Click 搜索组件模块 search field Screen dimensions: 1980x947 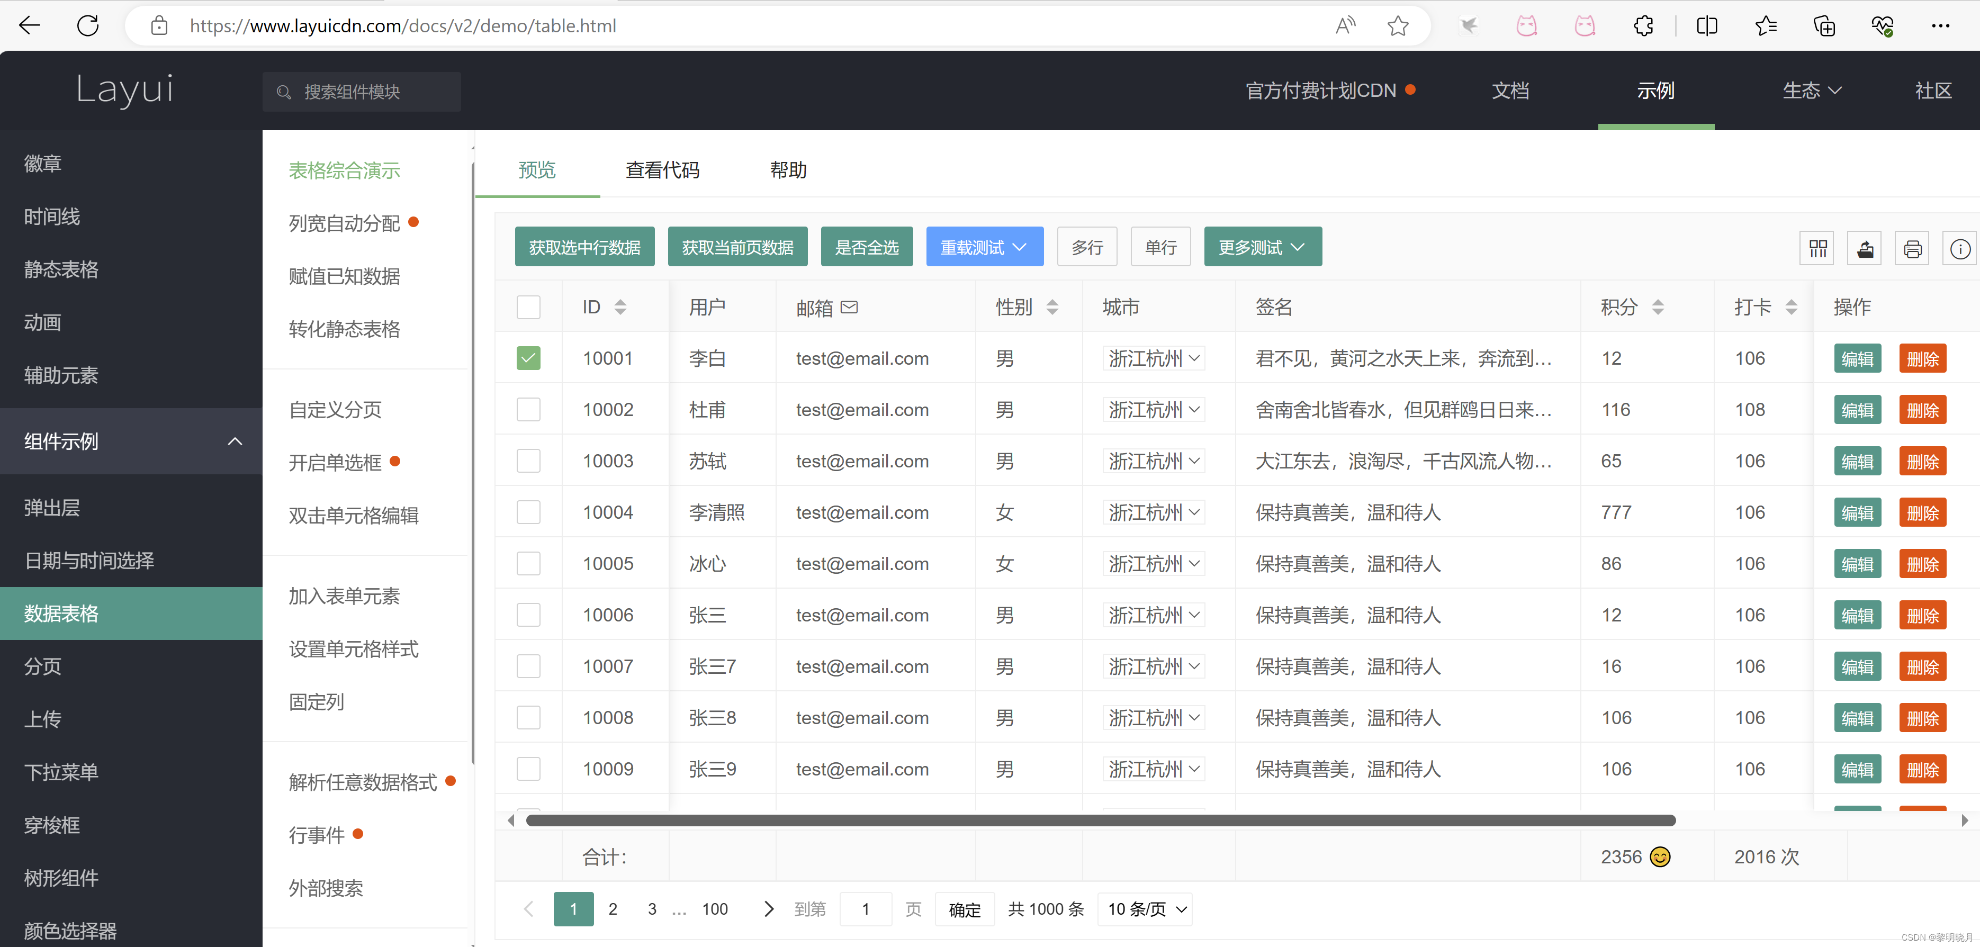pyautogui.click(x=362, y=92)
